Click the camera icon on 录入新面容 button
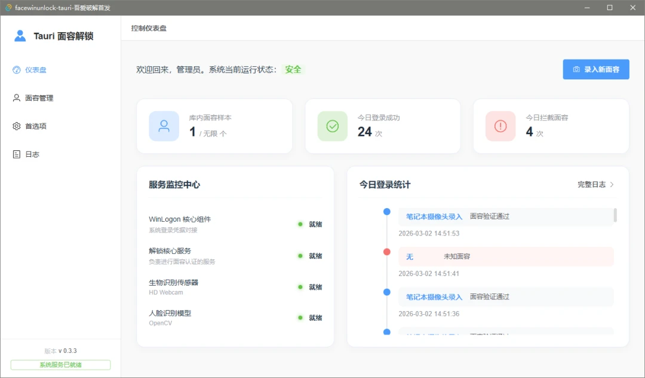Viewport: 645px width, 378px height. pyautogui.click(x=576, y=69)
